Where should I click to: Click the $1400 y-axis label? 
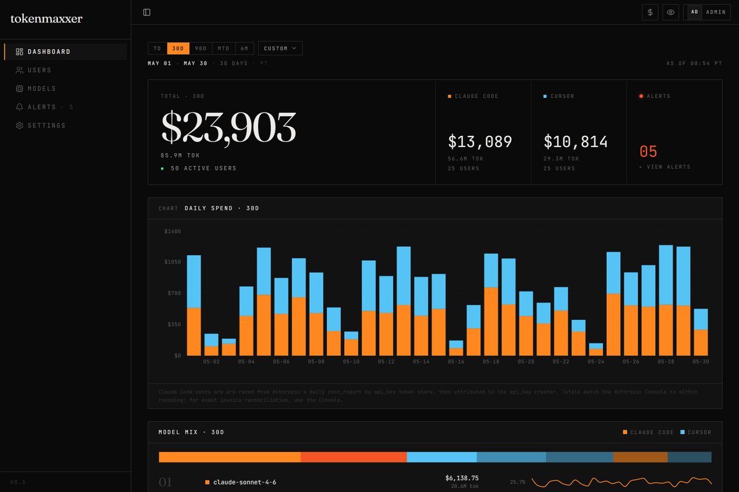click(172, 231)
